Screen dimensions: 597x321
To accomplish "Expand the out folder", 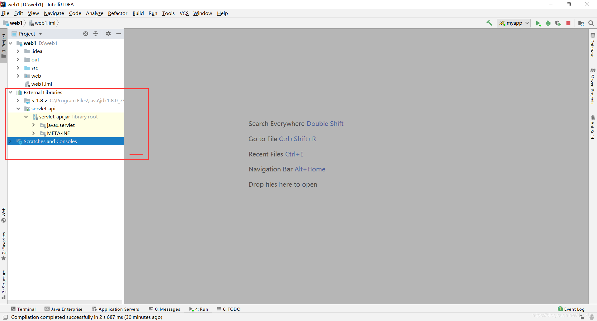I will click(18, 60).
